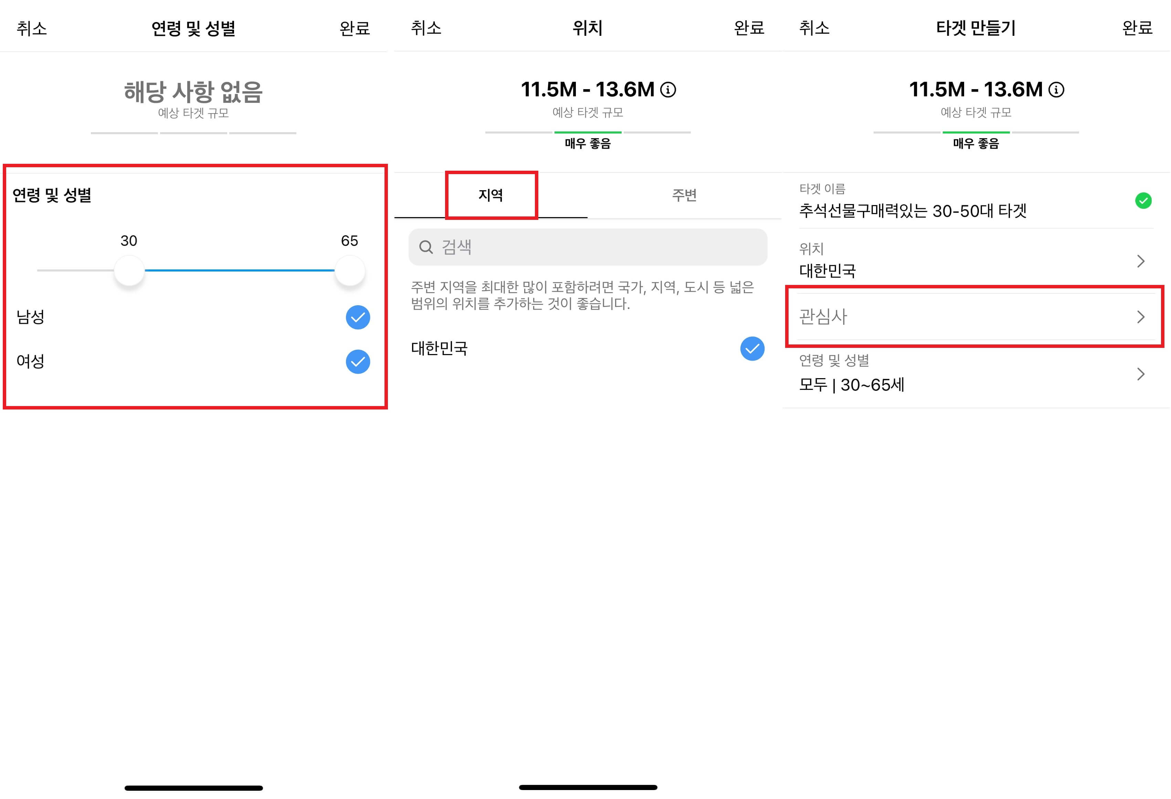Click the info icon next to 11.5M - 13.6M on 위치 screen
1171x799 pixels.
[669, 90]
